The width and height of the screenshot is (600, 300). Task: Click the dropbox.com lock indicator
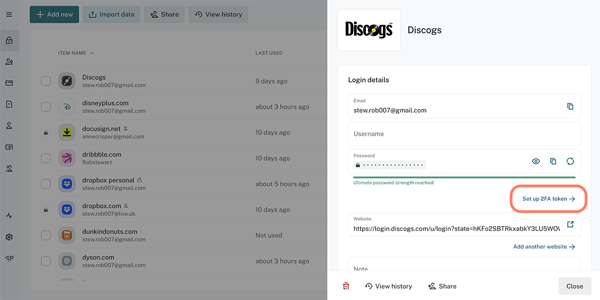(x=46, y=209)
